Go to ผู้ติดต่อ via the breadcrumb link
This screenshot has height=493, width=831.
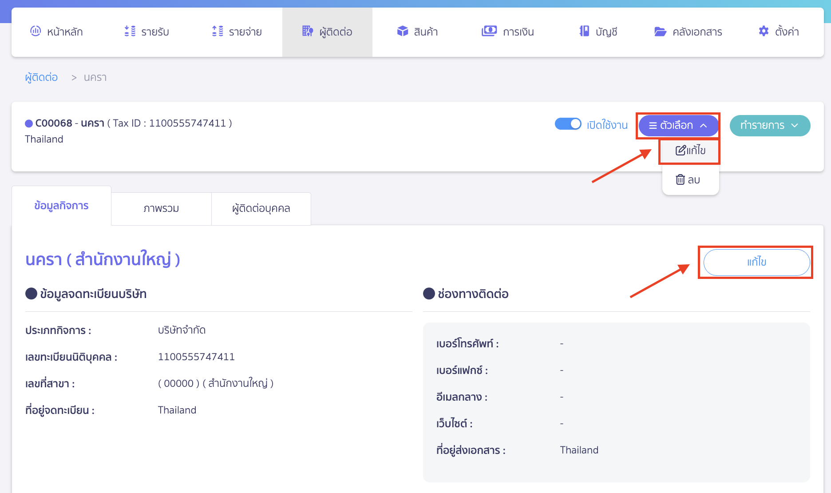(x=41, y=77)
